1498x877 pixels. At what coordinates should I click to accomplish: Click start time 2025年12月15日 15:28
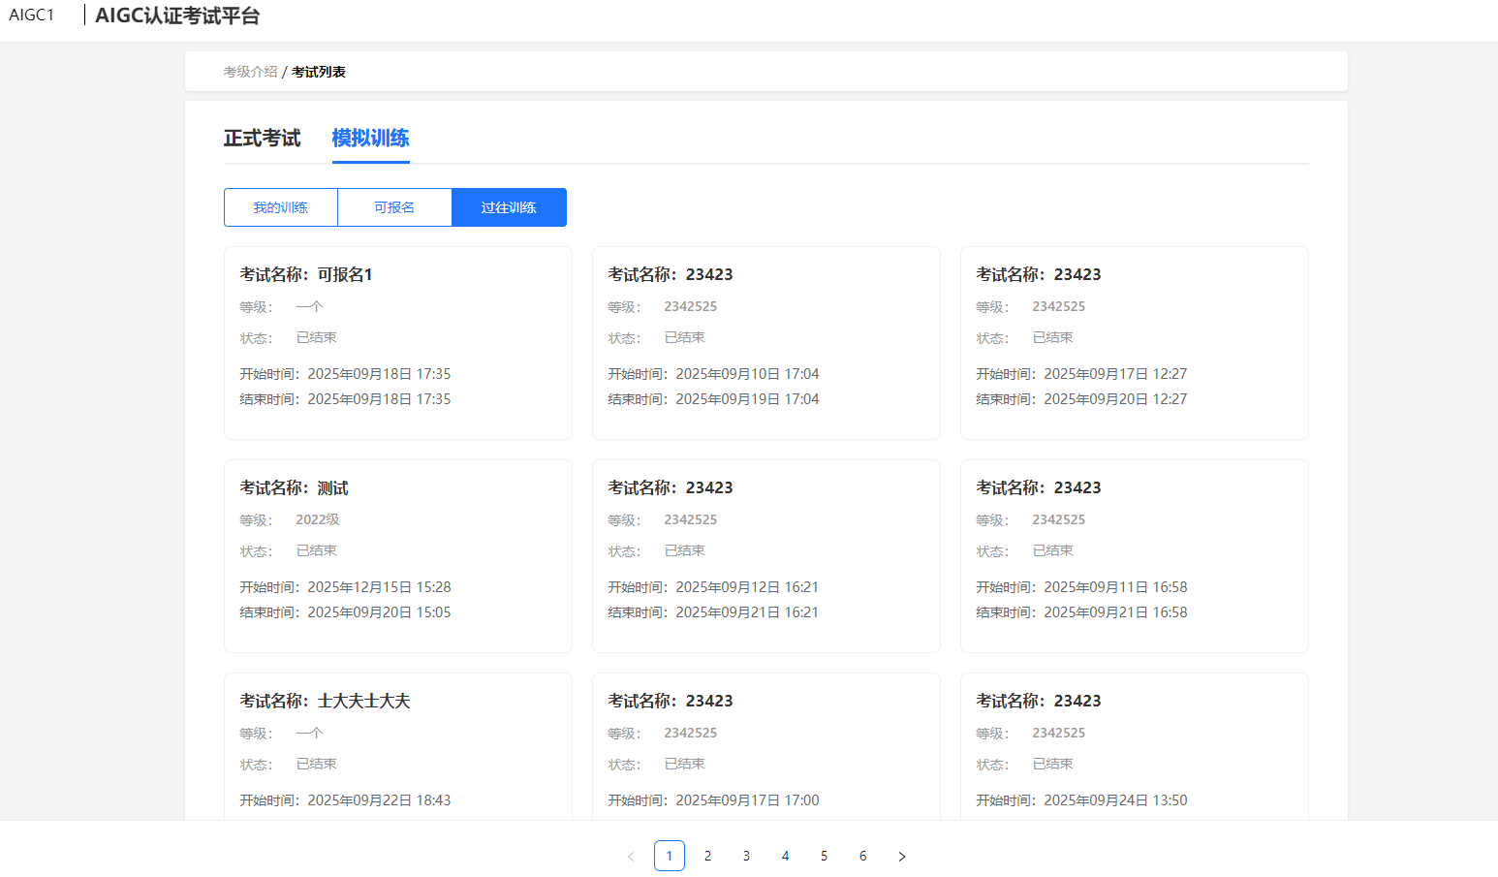click(x=379, y=587)
